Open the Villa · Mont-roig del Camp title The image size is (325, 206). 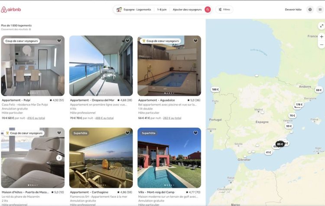click(x=156, y=192)
